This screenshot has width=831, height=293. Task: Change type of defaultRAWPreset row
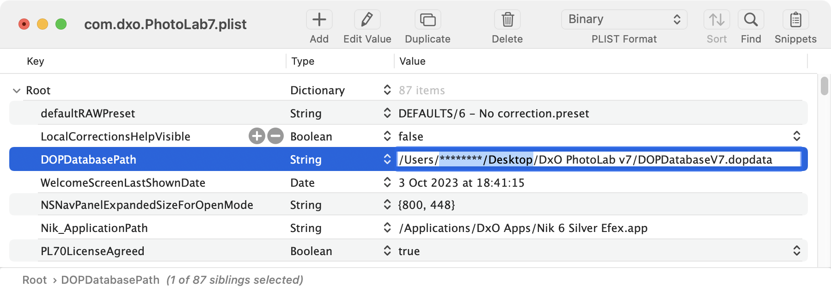pos(387,113)
